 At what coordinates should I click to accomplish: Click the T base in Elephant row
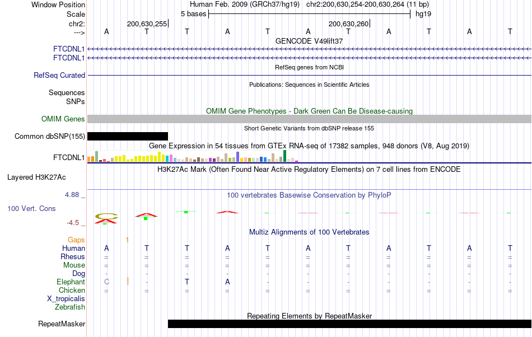(187, 282)
